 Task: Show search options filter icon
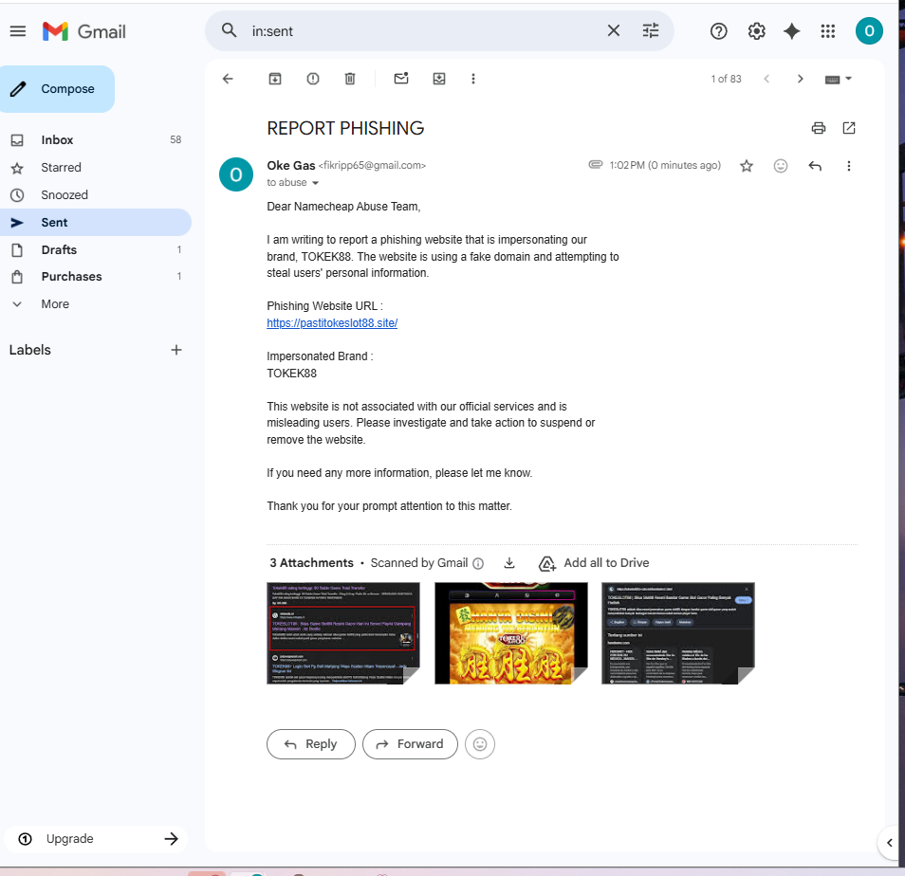(x=651, y=30)
